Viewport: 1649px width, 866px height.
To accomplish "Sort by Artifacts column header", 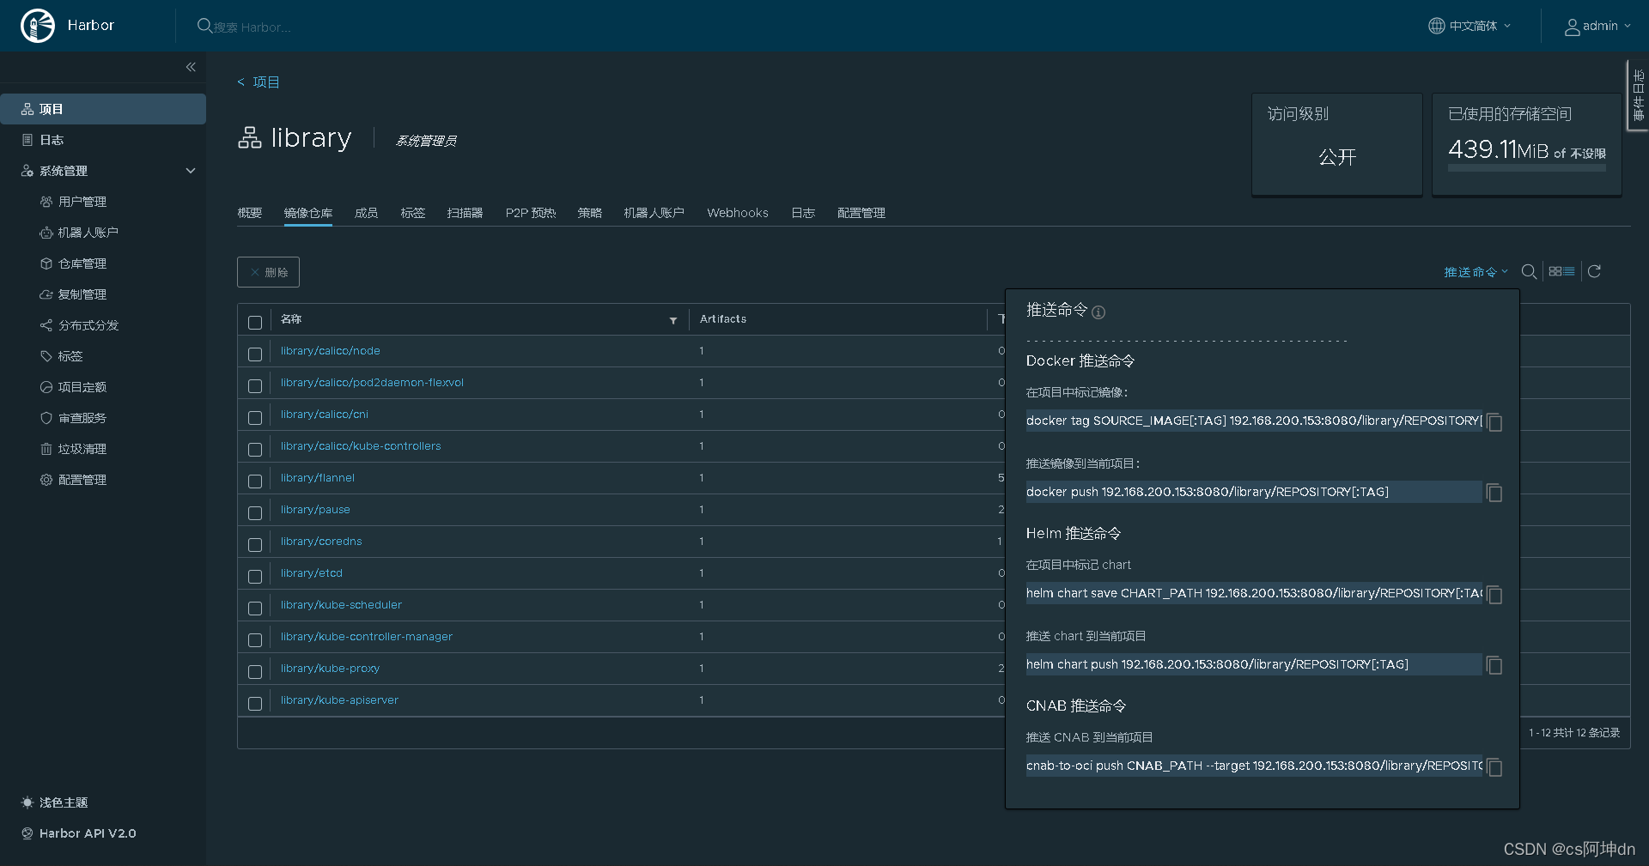I will pos(723,319).
